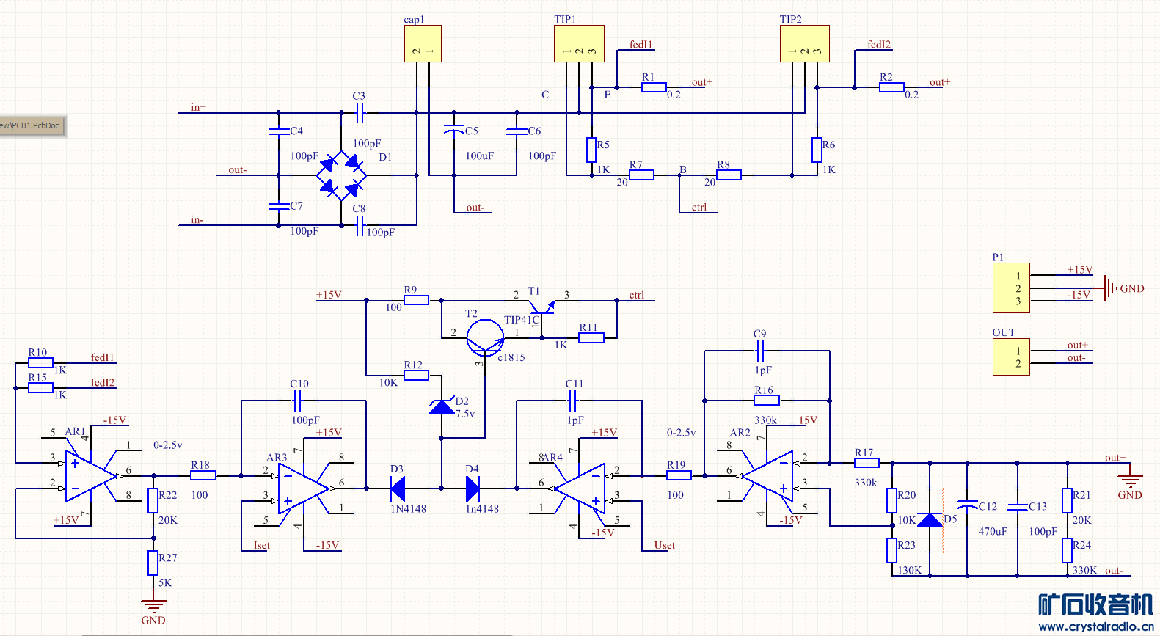
Task: Select resistor R2 body
Action: [x=891, y=87]
